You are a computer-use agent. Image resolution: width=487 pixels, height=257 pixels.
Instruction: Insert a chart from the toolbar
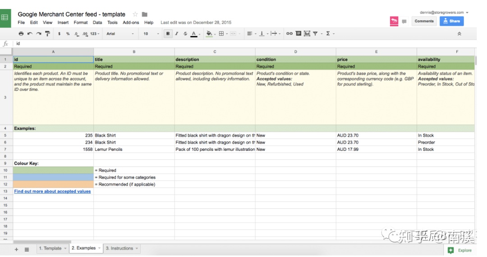click(x=307, y=33)
